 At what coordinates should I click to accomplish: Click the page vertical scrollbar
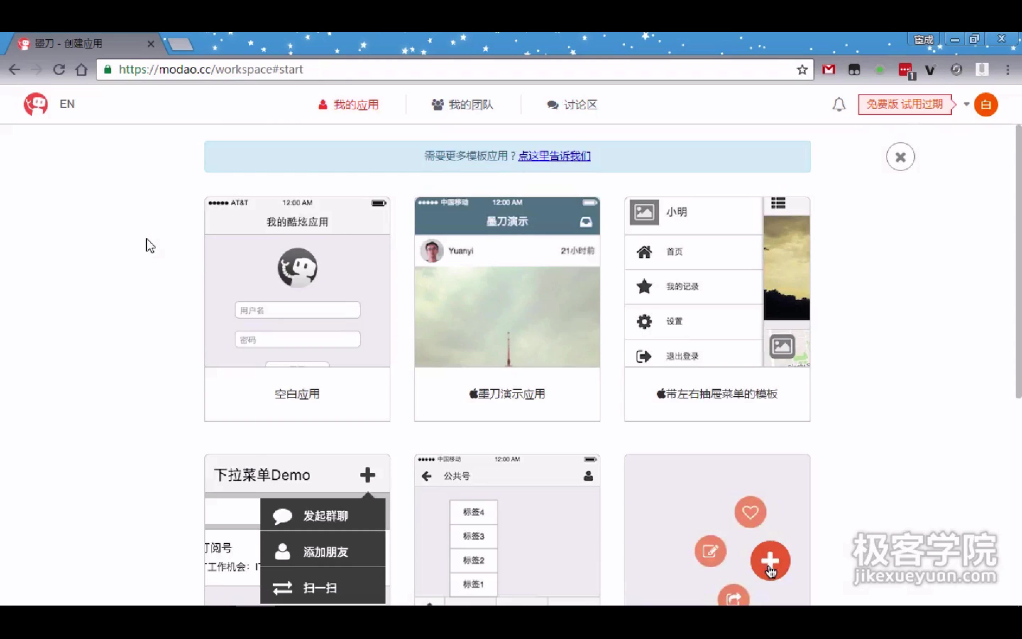point(1018,262)
